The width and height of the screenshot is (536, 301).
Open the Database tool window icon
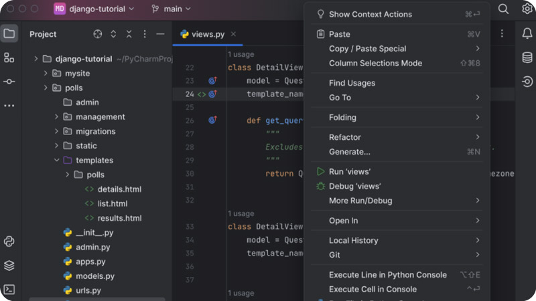[527, 58]
